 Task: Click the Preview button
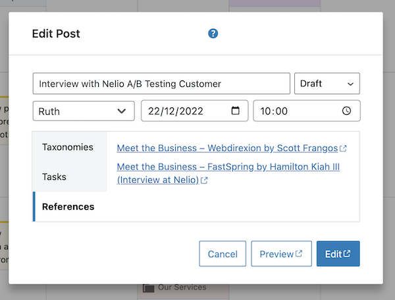click(x=281, y=254)
